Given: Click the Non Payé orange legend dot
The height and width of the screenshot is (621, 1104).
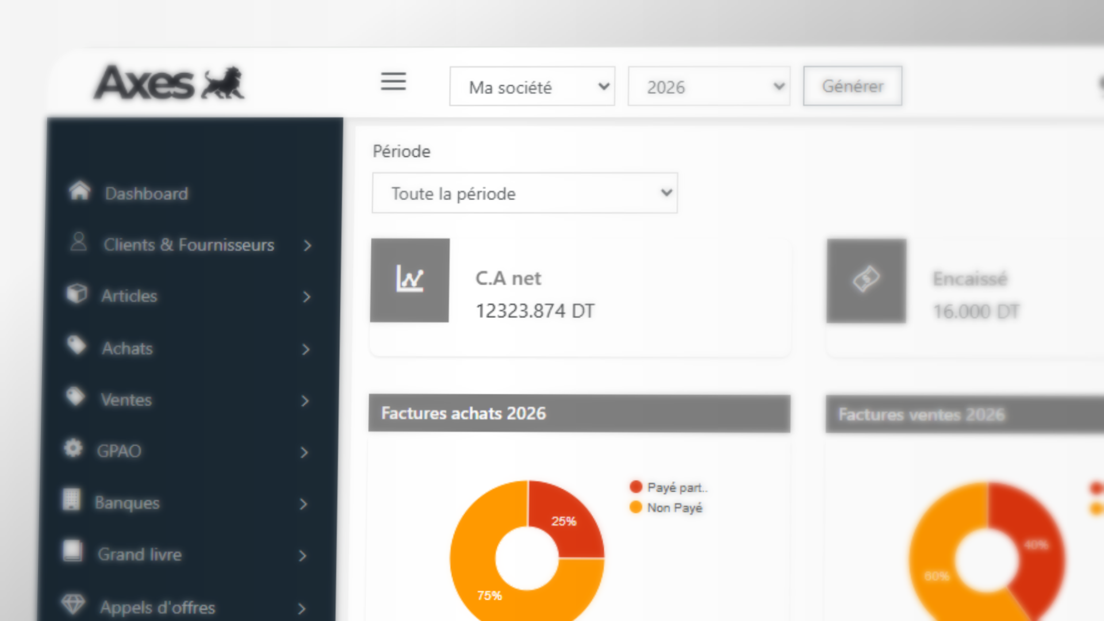Looking at the screenshot, I should [x=635, y=507].
